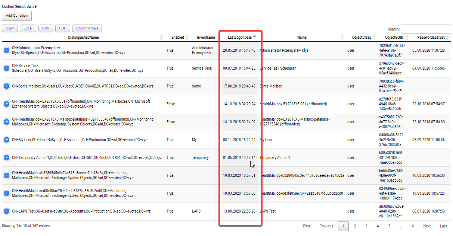Sort table by DistinguishedName column
453x236 pixels.
click(x=83, y=37)
